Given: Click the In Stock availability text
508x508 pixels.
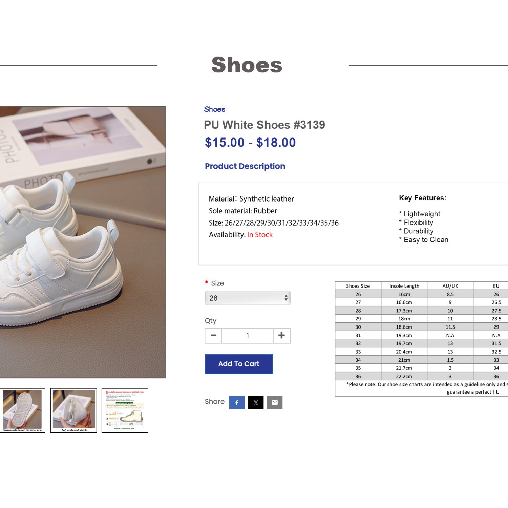Looking at the screenshot, I should (x=260, y=235).
